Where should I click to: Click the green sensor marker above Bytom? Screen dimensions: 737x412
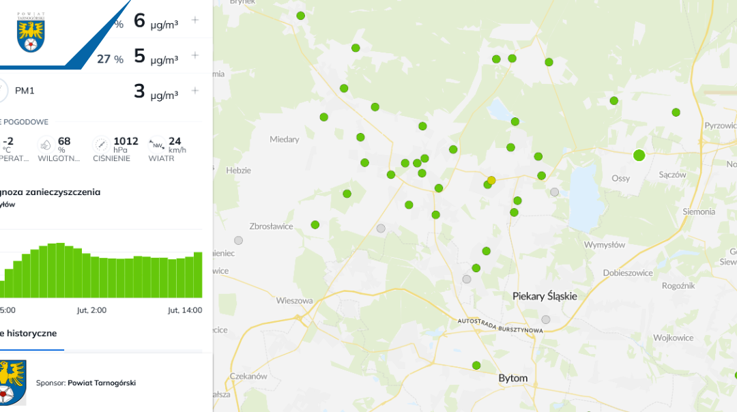pos(476,365)
